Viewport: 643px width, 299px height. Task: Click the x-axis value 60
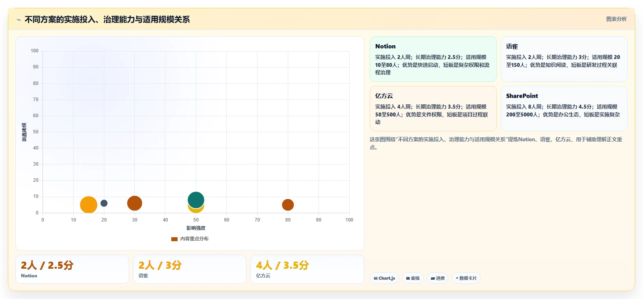(x=226, y=220)
